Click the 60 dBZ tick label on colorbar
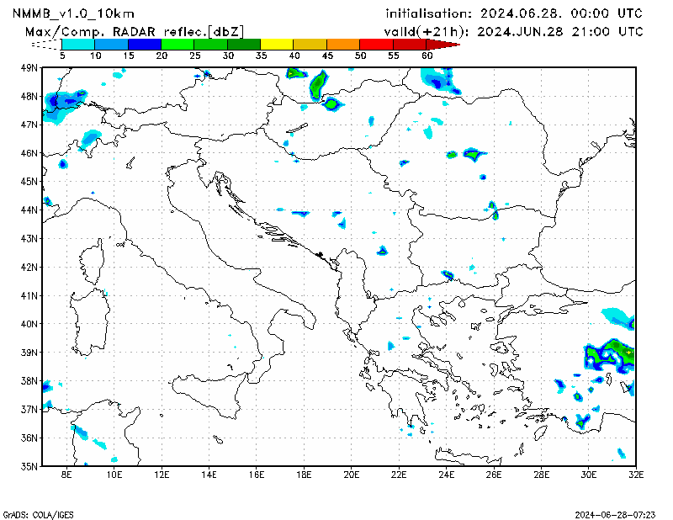673x520 pixels. tap(427, 55)
